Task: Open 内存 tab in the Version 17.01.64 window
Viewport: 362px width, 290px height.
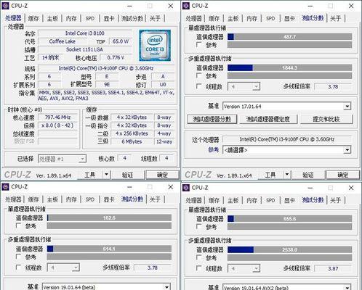Action: tap(252, 18)
